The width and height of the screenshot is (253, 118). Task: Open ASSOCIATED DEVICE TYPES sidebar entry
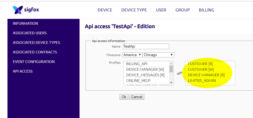[x=36, y=43]
